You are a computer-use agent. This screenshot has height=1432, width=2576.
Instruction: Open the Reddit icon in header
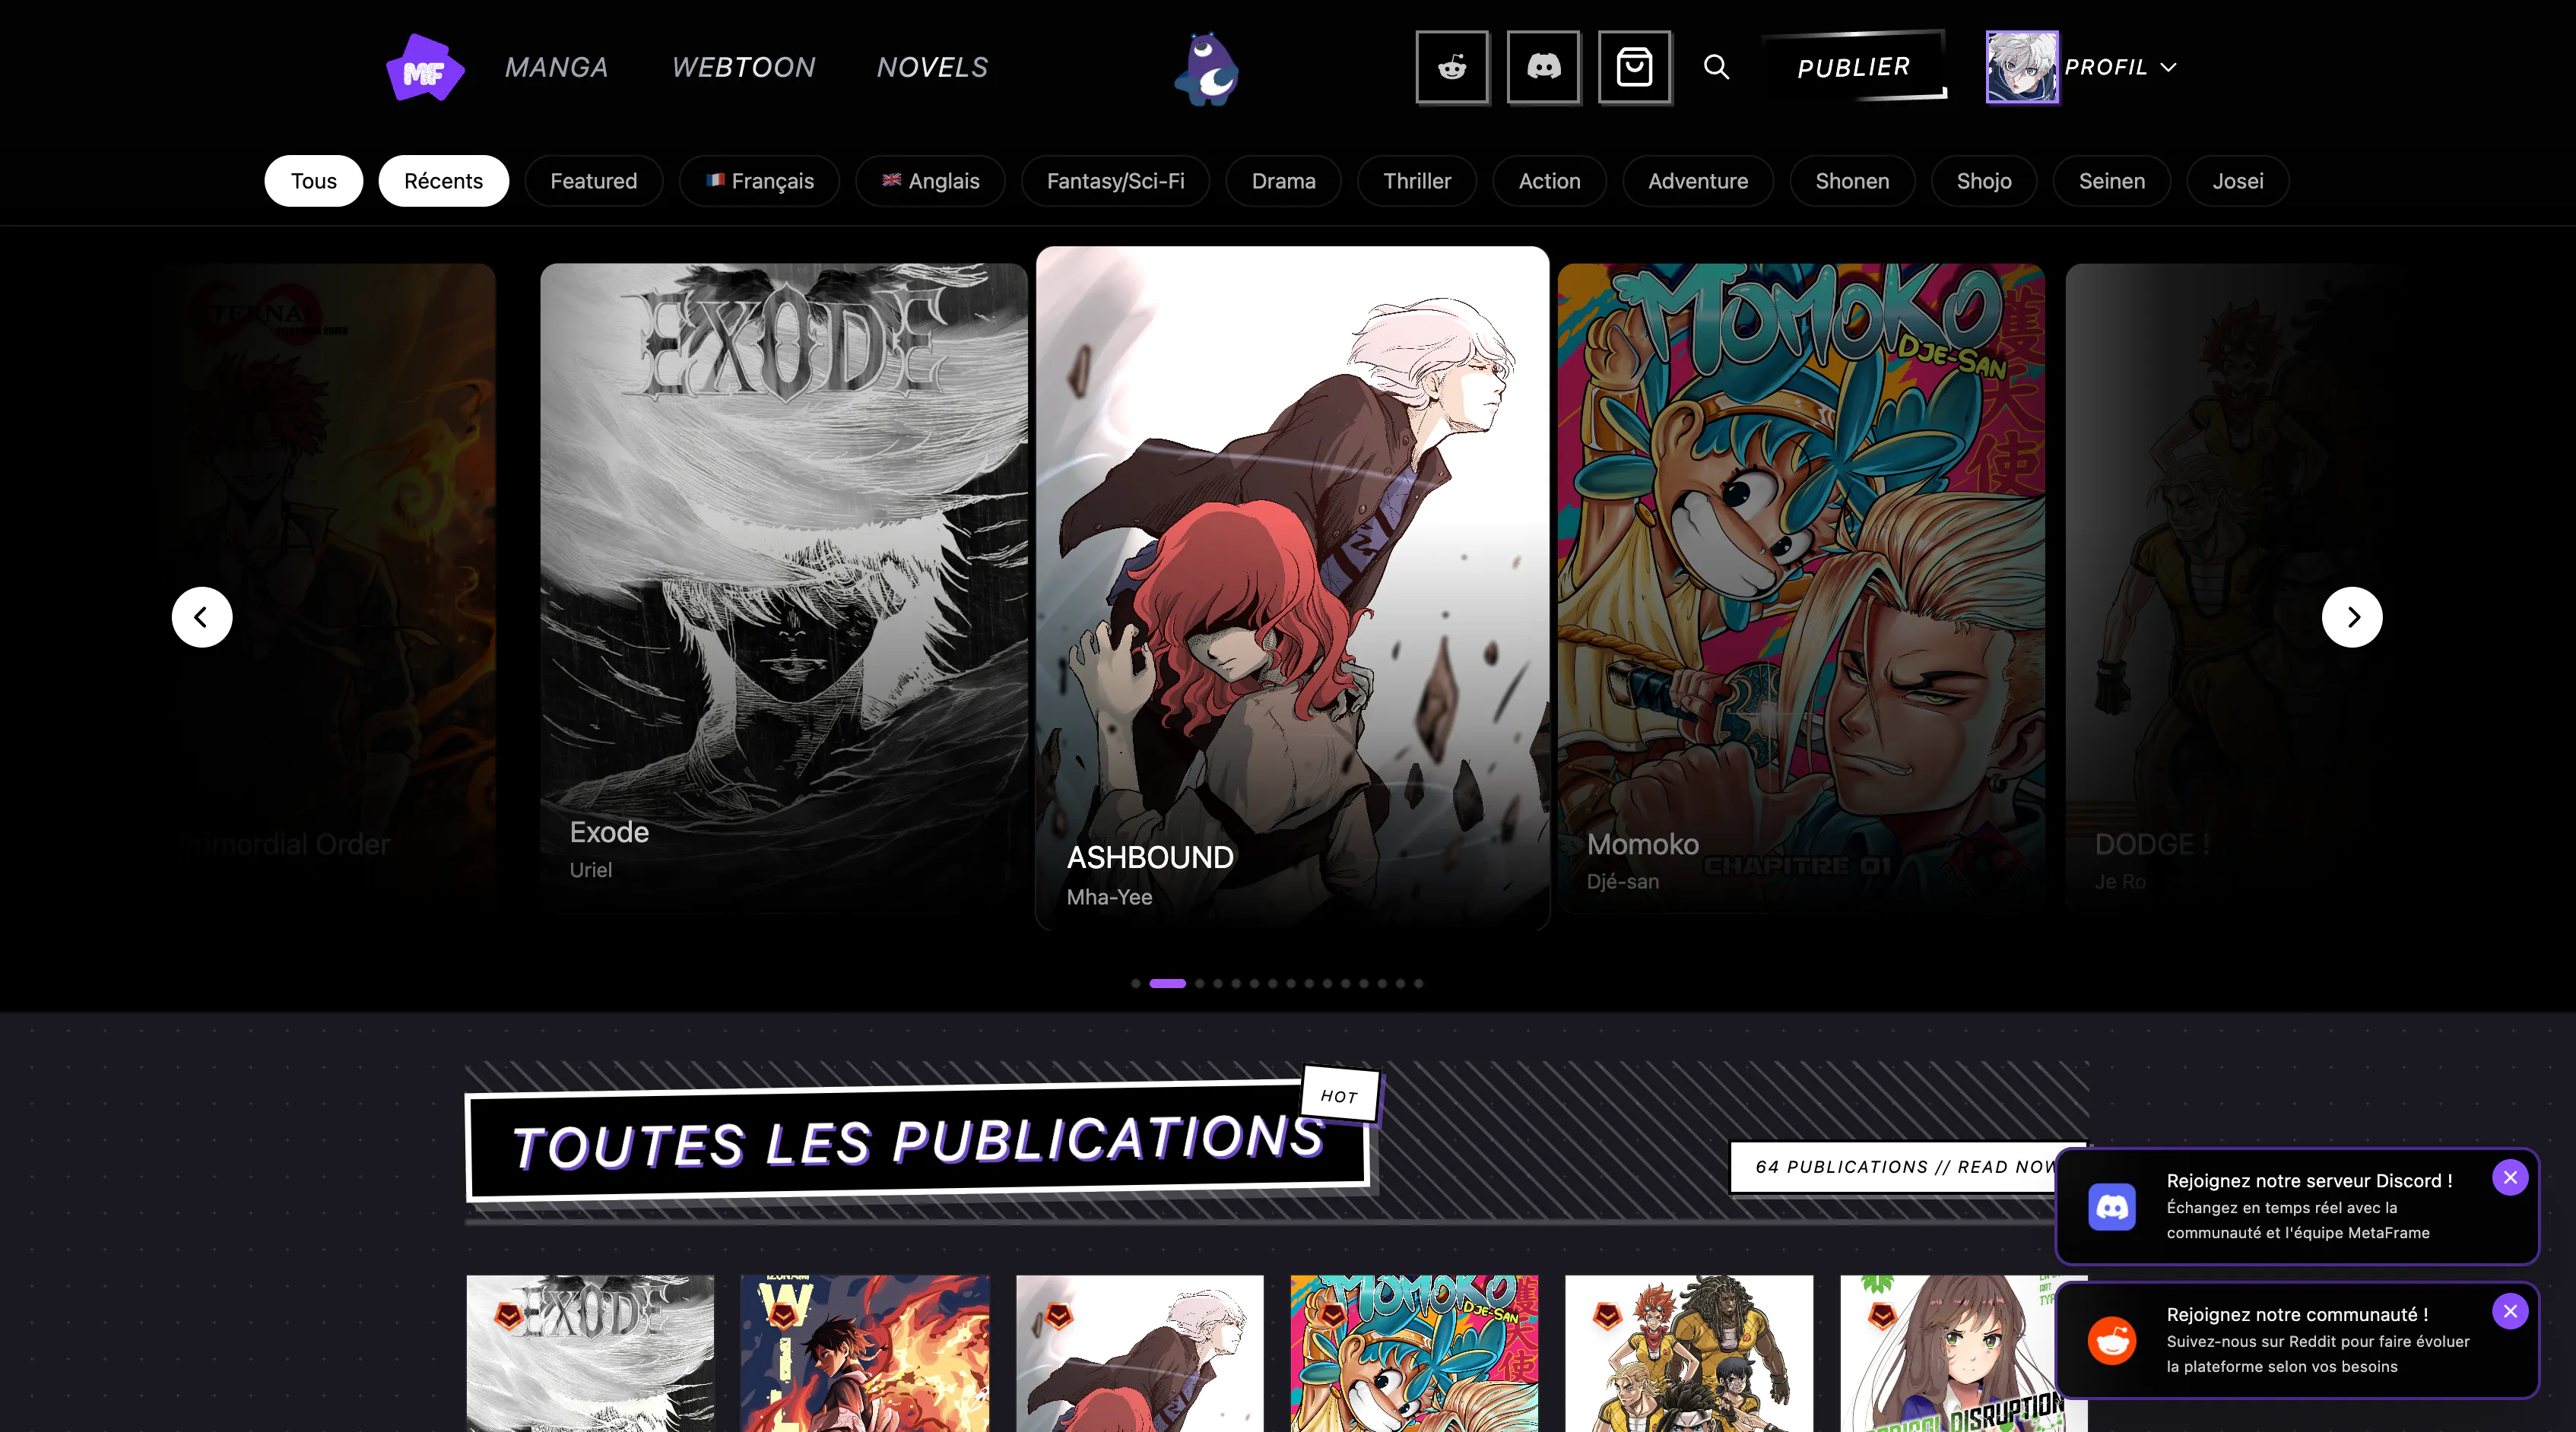(x=1452, y=67)
